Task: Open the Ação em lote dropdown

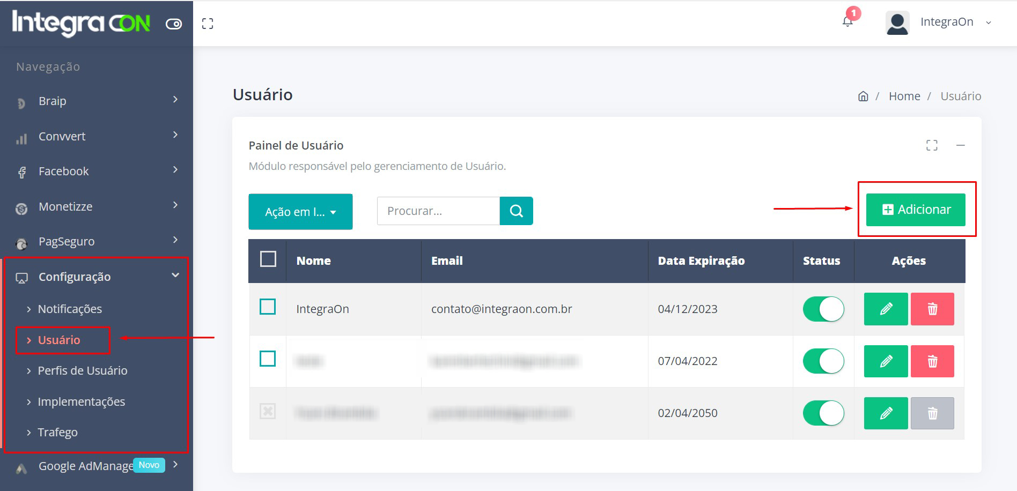Action: pyautogui.click(x=300, y=212)
